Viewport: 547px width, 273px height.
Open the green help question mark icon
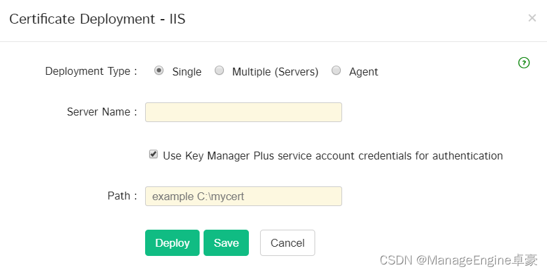524,63
